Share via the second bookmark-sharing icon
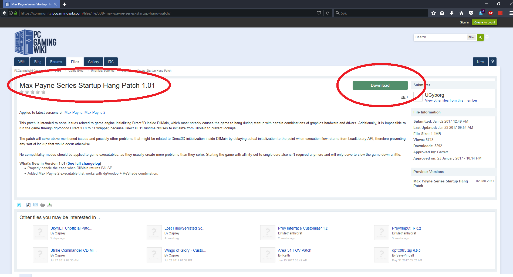Image resolution: width=513 pixels, height=277 pixels. 29,205
